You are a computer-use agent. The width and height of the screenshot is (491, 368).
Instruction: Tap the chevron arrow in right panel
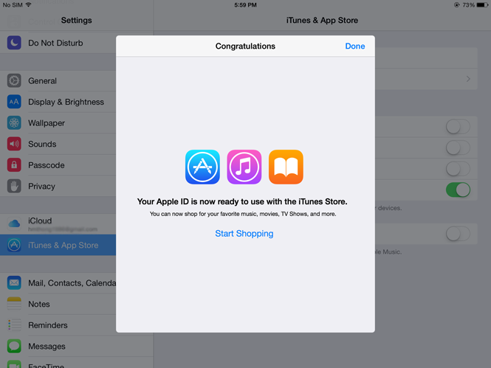[x=468, y=79]
